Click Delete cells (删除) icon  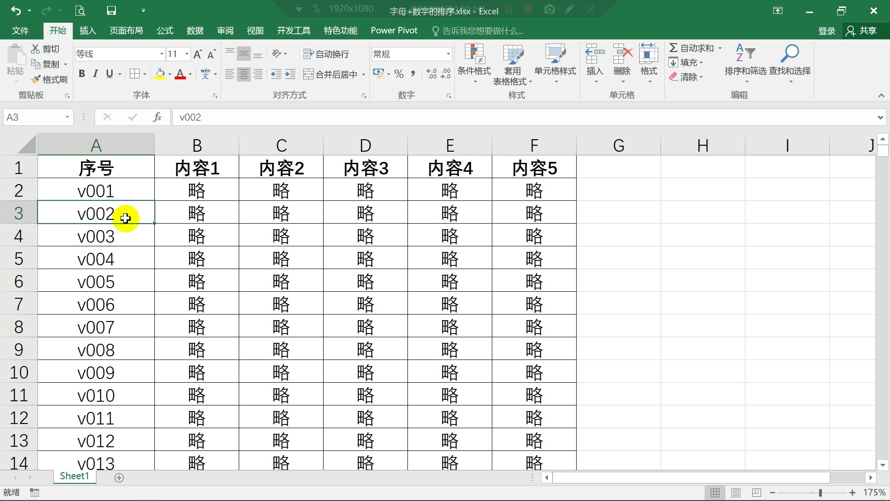(x=622, y=54)
